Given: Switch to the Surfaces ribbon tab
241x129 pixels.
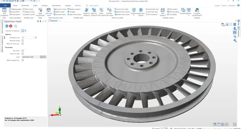Looking at the screenshot, I should pos(45,5).
